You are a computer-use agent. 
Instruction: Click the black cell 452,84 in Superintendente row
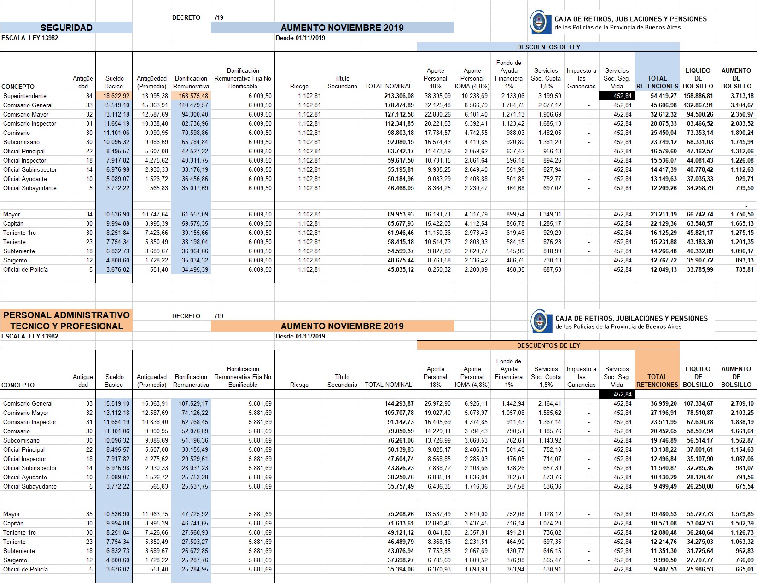coord(617,96)
